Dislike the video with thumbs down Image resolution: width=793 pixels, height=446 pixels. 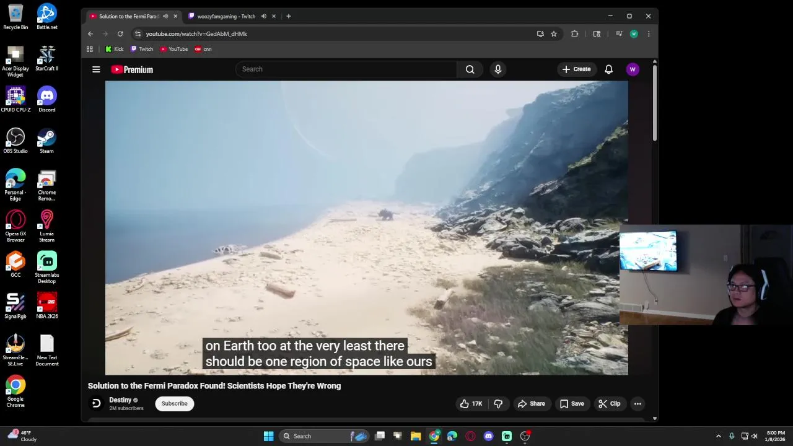point(498,404)
